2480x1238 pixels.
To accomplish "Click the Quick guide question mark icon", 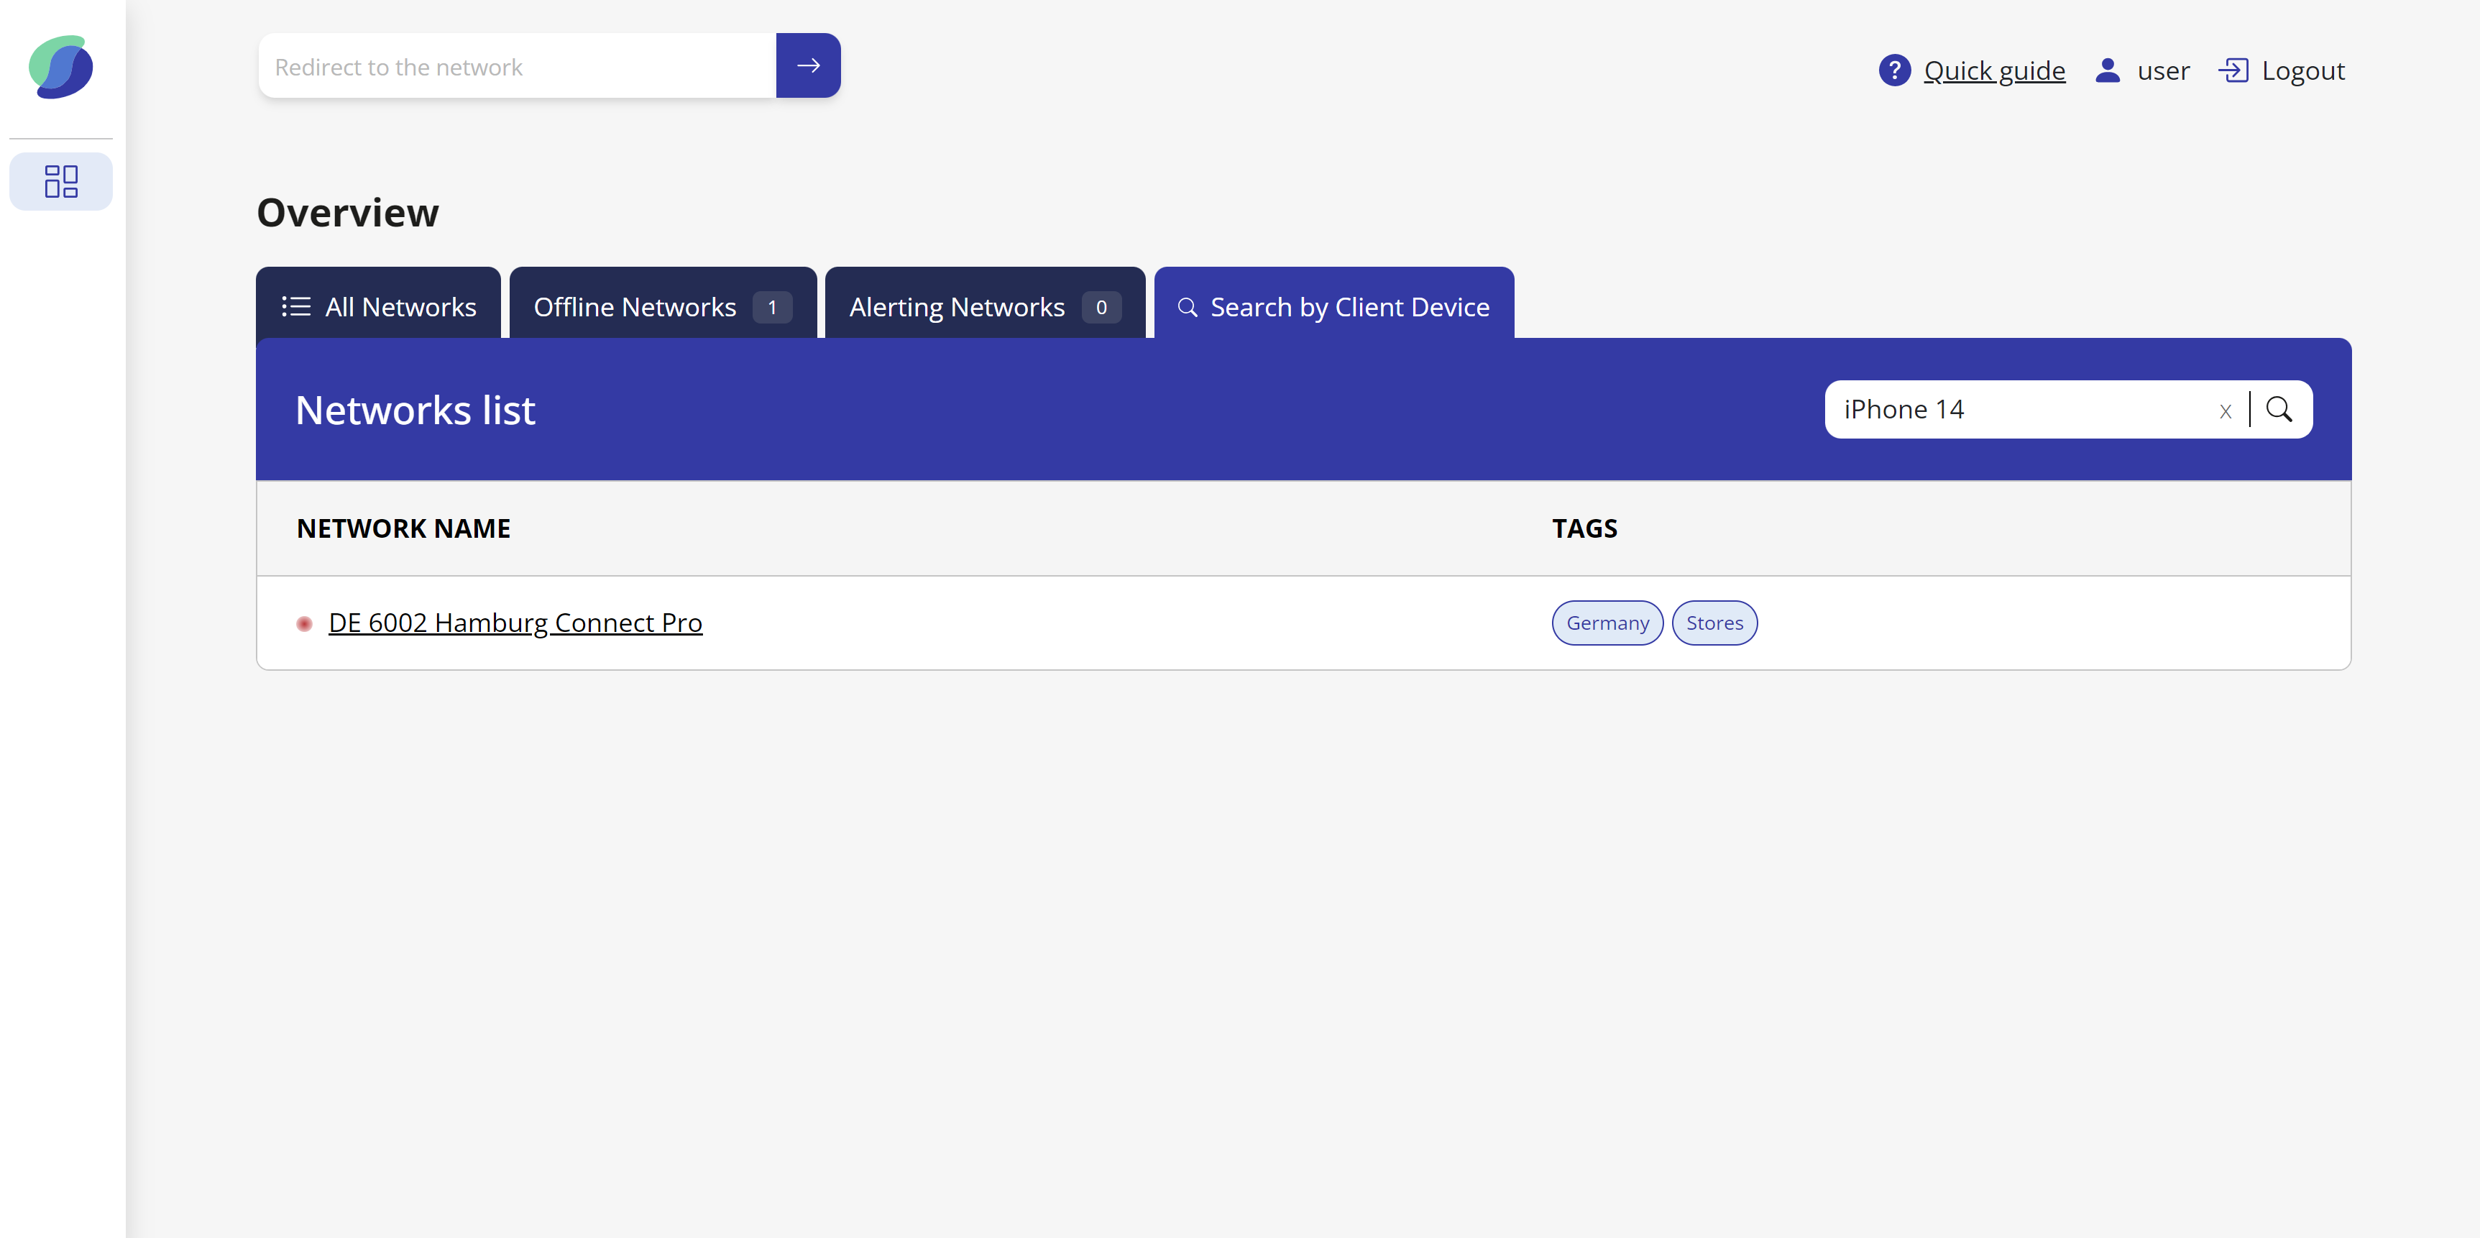I will [x=1893, y=70].
